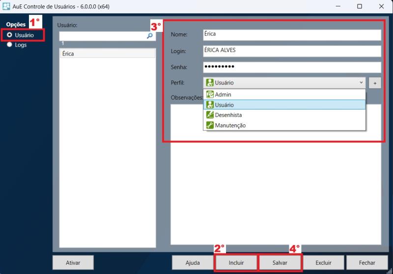
Task: Collapse the Perfil dropdown arrow
Action: pos(361,83)
